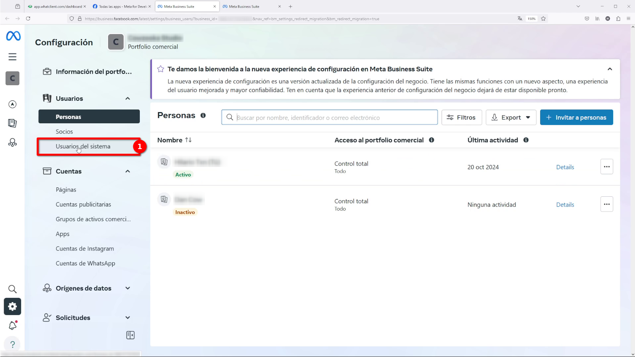The width and height of the screenshot is (635, 357).
Task: Toggle the sidebar collapse panel icon
Action: (131, 335)
